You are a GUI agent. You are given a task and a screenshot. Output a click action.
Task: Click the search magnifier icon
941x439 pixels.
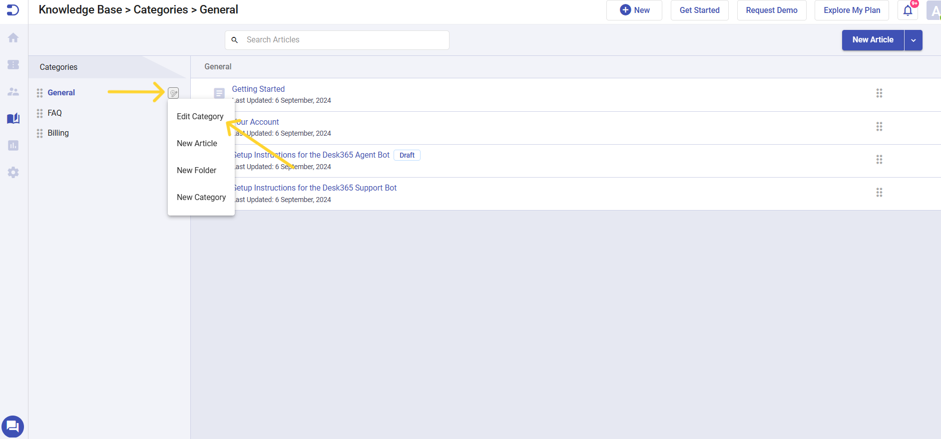234,40
